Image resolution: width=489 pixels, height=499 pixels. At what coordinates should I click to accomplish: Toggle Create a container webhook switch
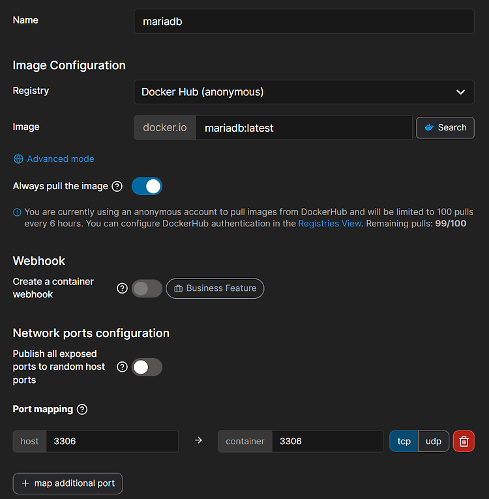[x=147, y=288]
